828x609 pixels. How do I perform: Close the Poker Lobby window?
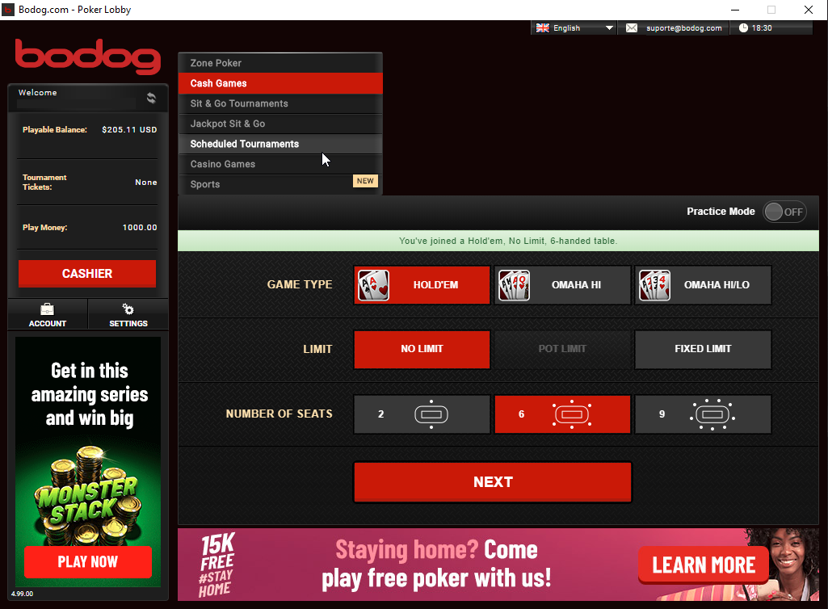pyautogui.click(x=809, y=10)
